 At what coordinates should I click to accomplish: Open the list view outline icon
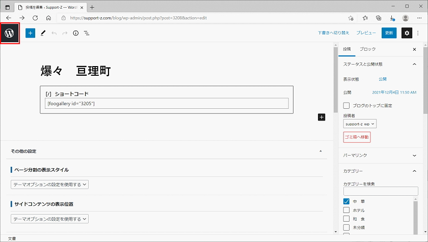[x=87, y=33]
